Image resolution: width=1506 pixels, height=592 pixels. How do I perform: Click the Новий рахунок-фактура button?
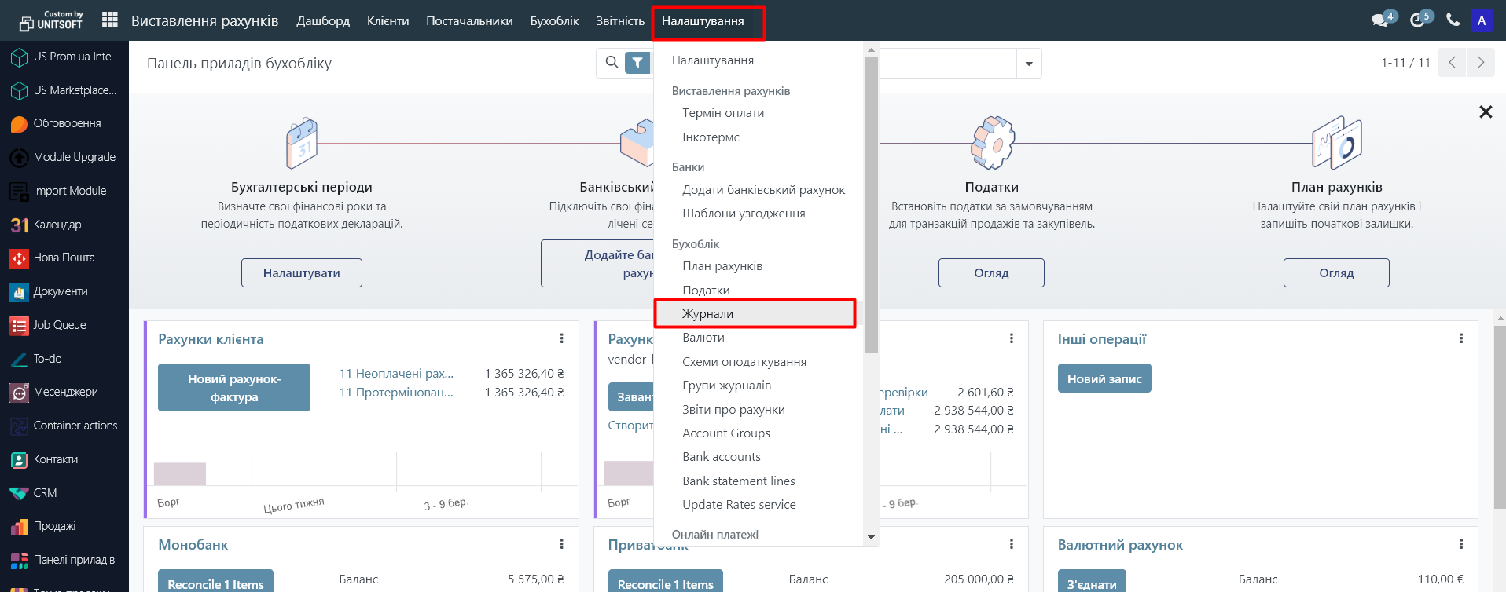(234, 388)
